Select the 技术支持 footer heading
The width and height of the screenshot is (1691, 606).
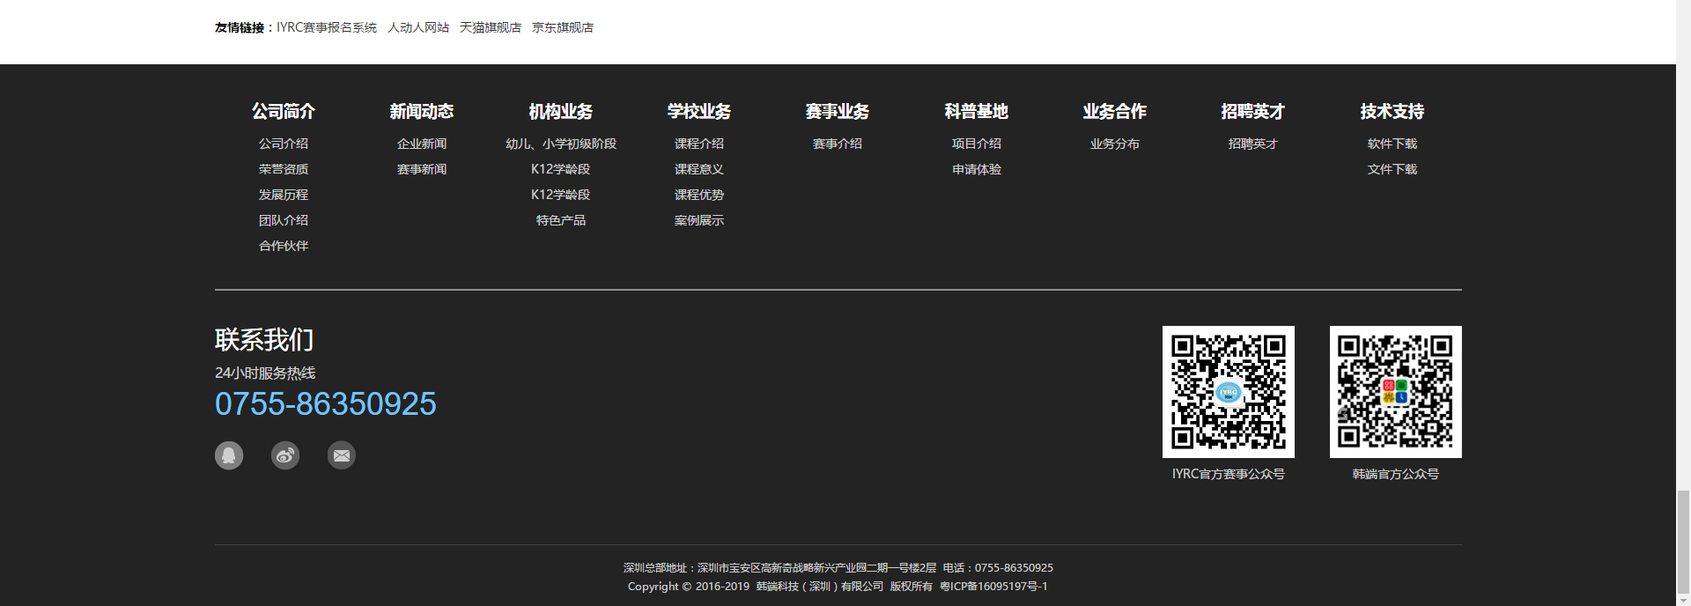tap(1392, 111)
